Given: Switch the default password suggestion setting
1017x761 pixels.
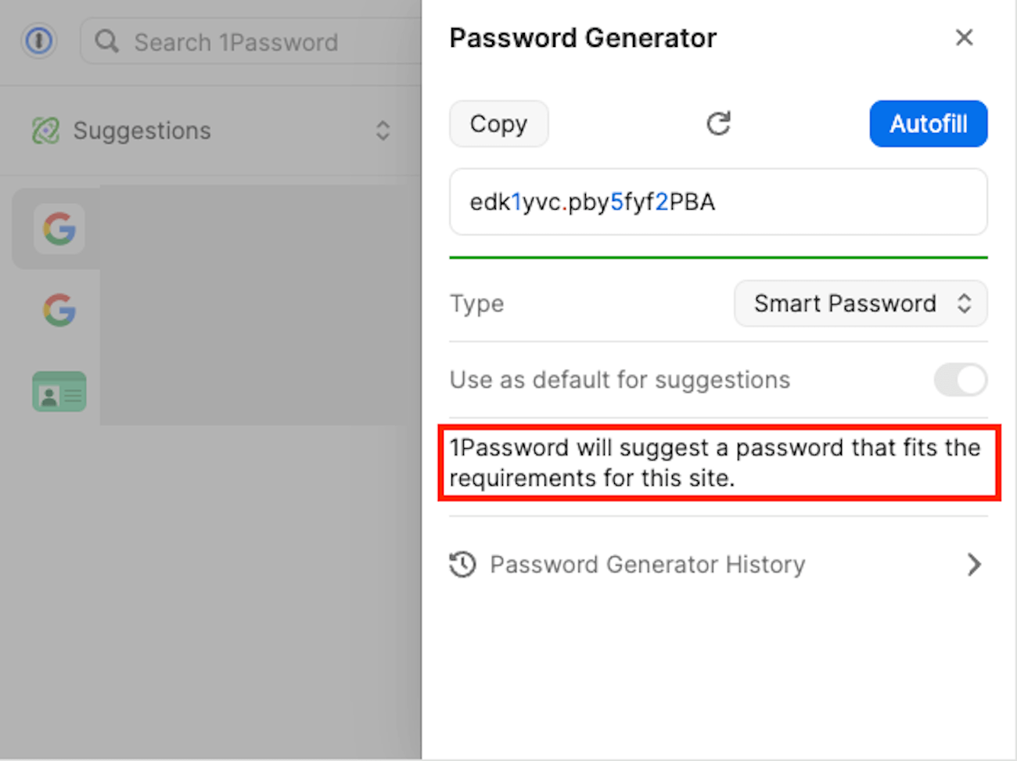Looking at the screenshot, I should click(960, 380).
